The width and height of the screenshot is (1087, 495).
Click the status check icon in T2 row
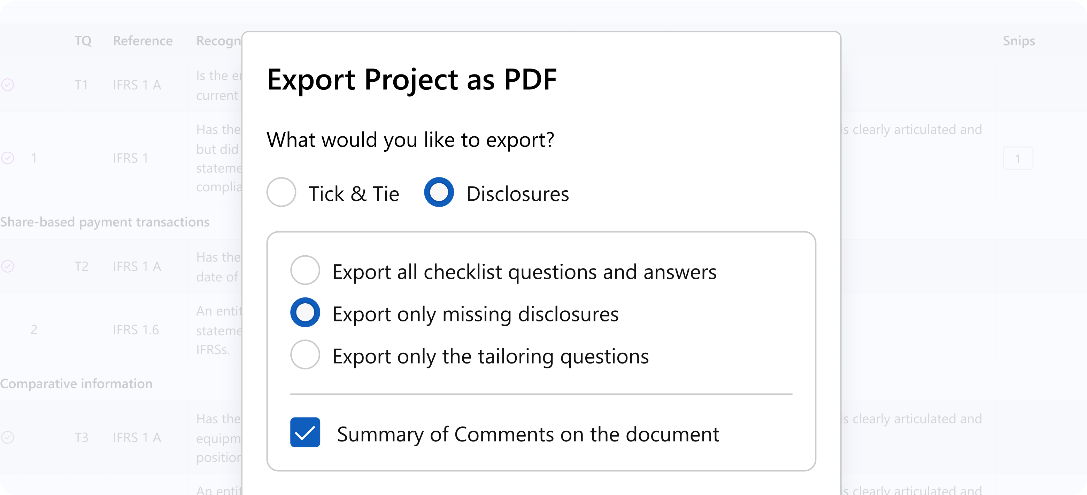coord(8,266)
